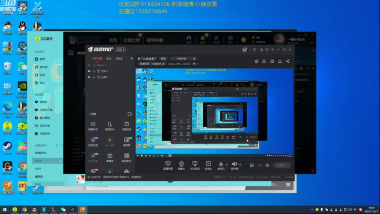Image resolution: width=380 pixels, height=214 pixels.
Task: Open the 弹幕助手 tool in the toolbox
Action: pos(93,126)
